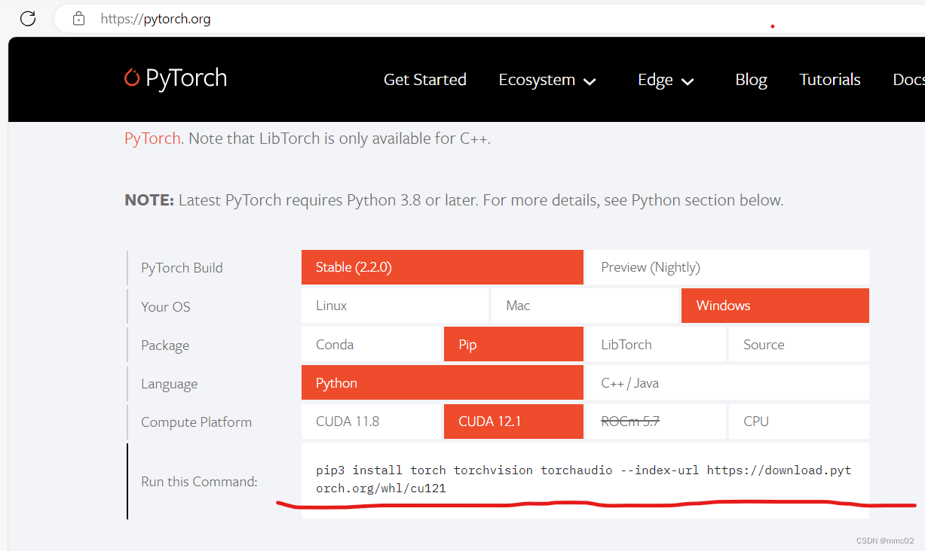Reload the current page
This screenshot has width=925, height=551.
tap(27, 18)
